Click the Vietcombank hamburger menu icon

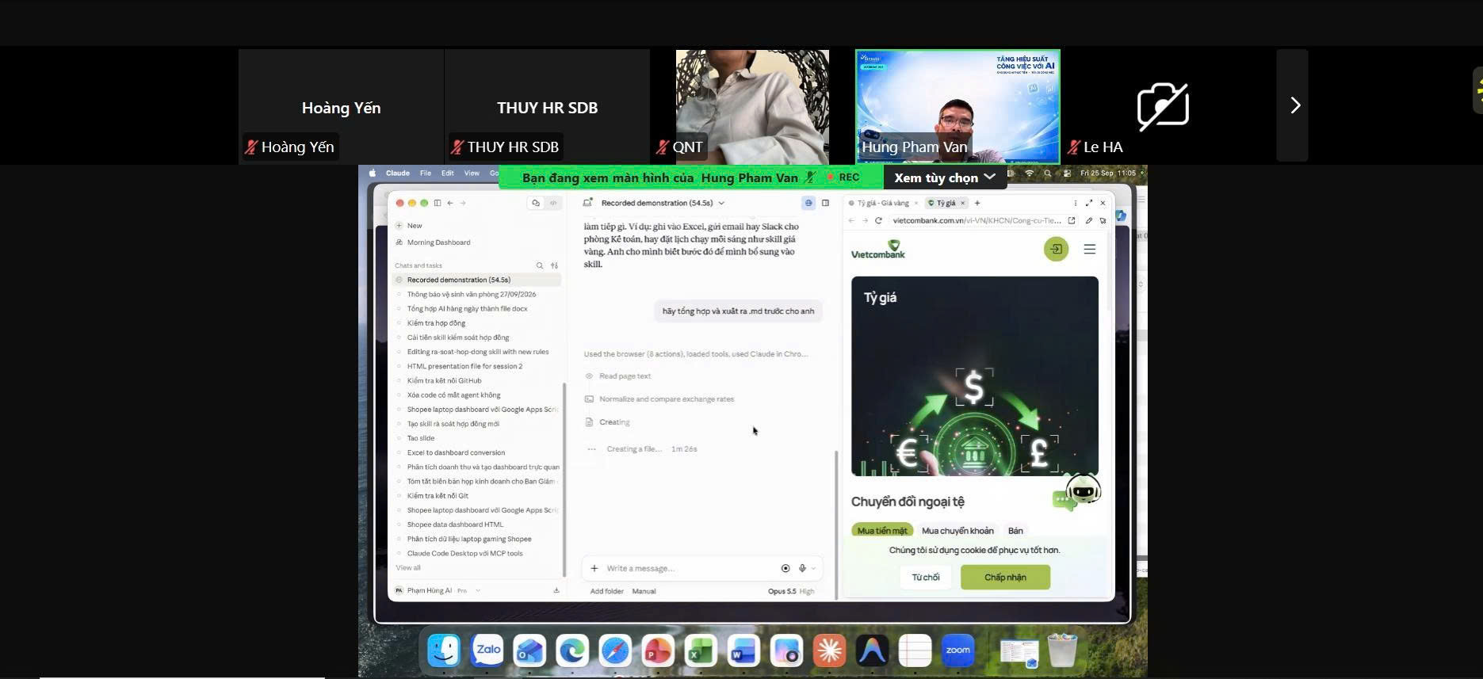coord(1090,249)
